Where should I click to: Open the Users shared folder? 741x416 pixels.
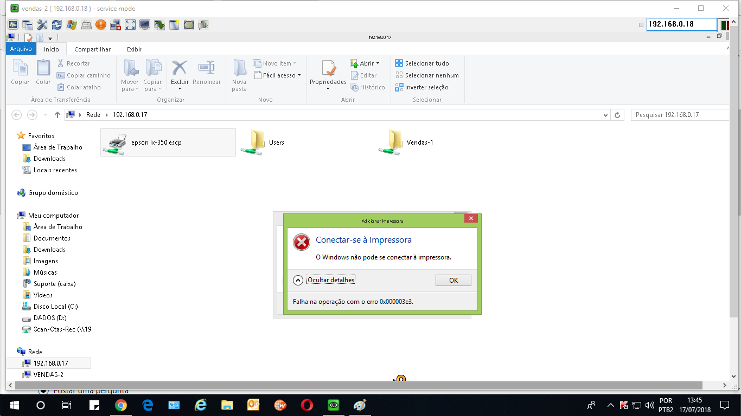263,142
